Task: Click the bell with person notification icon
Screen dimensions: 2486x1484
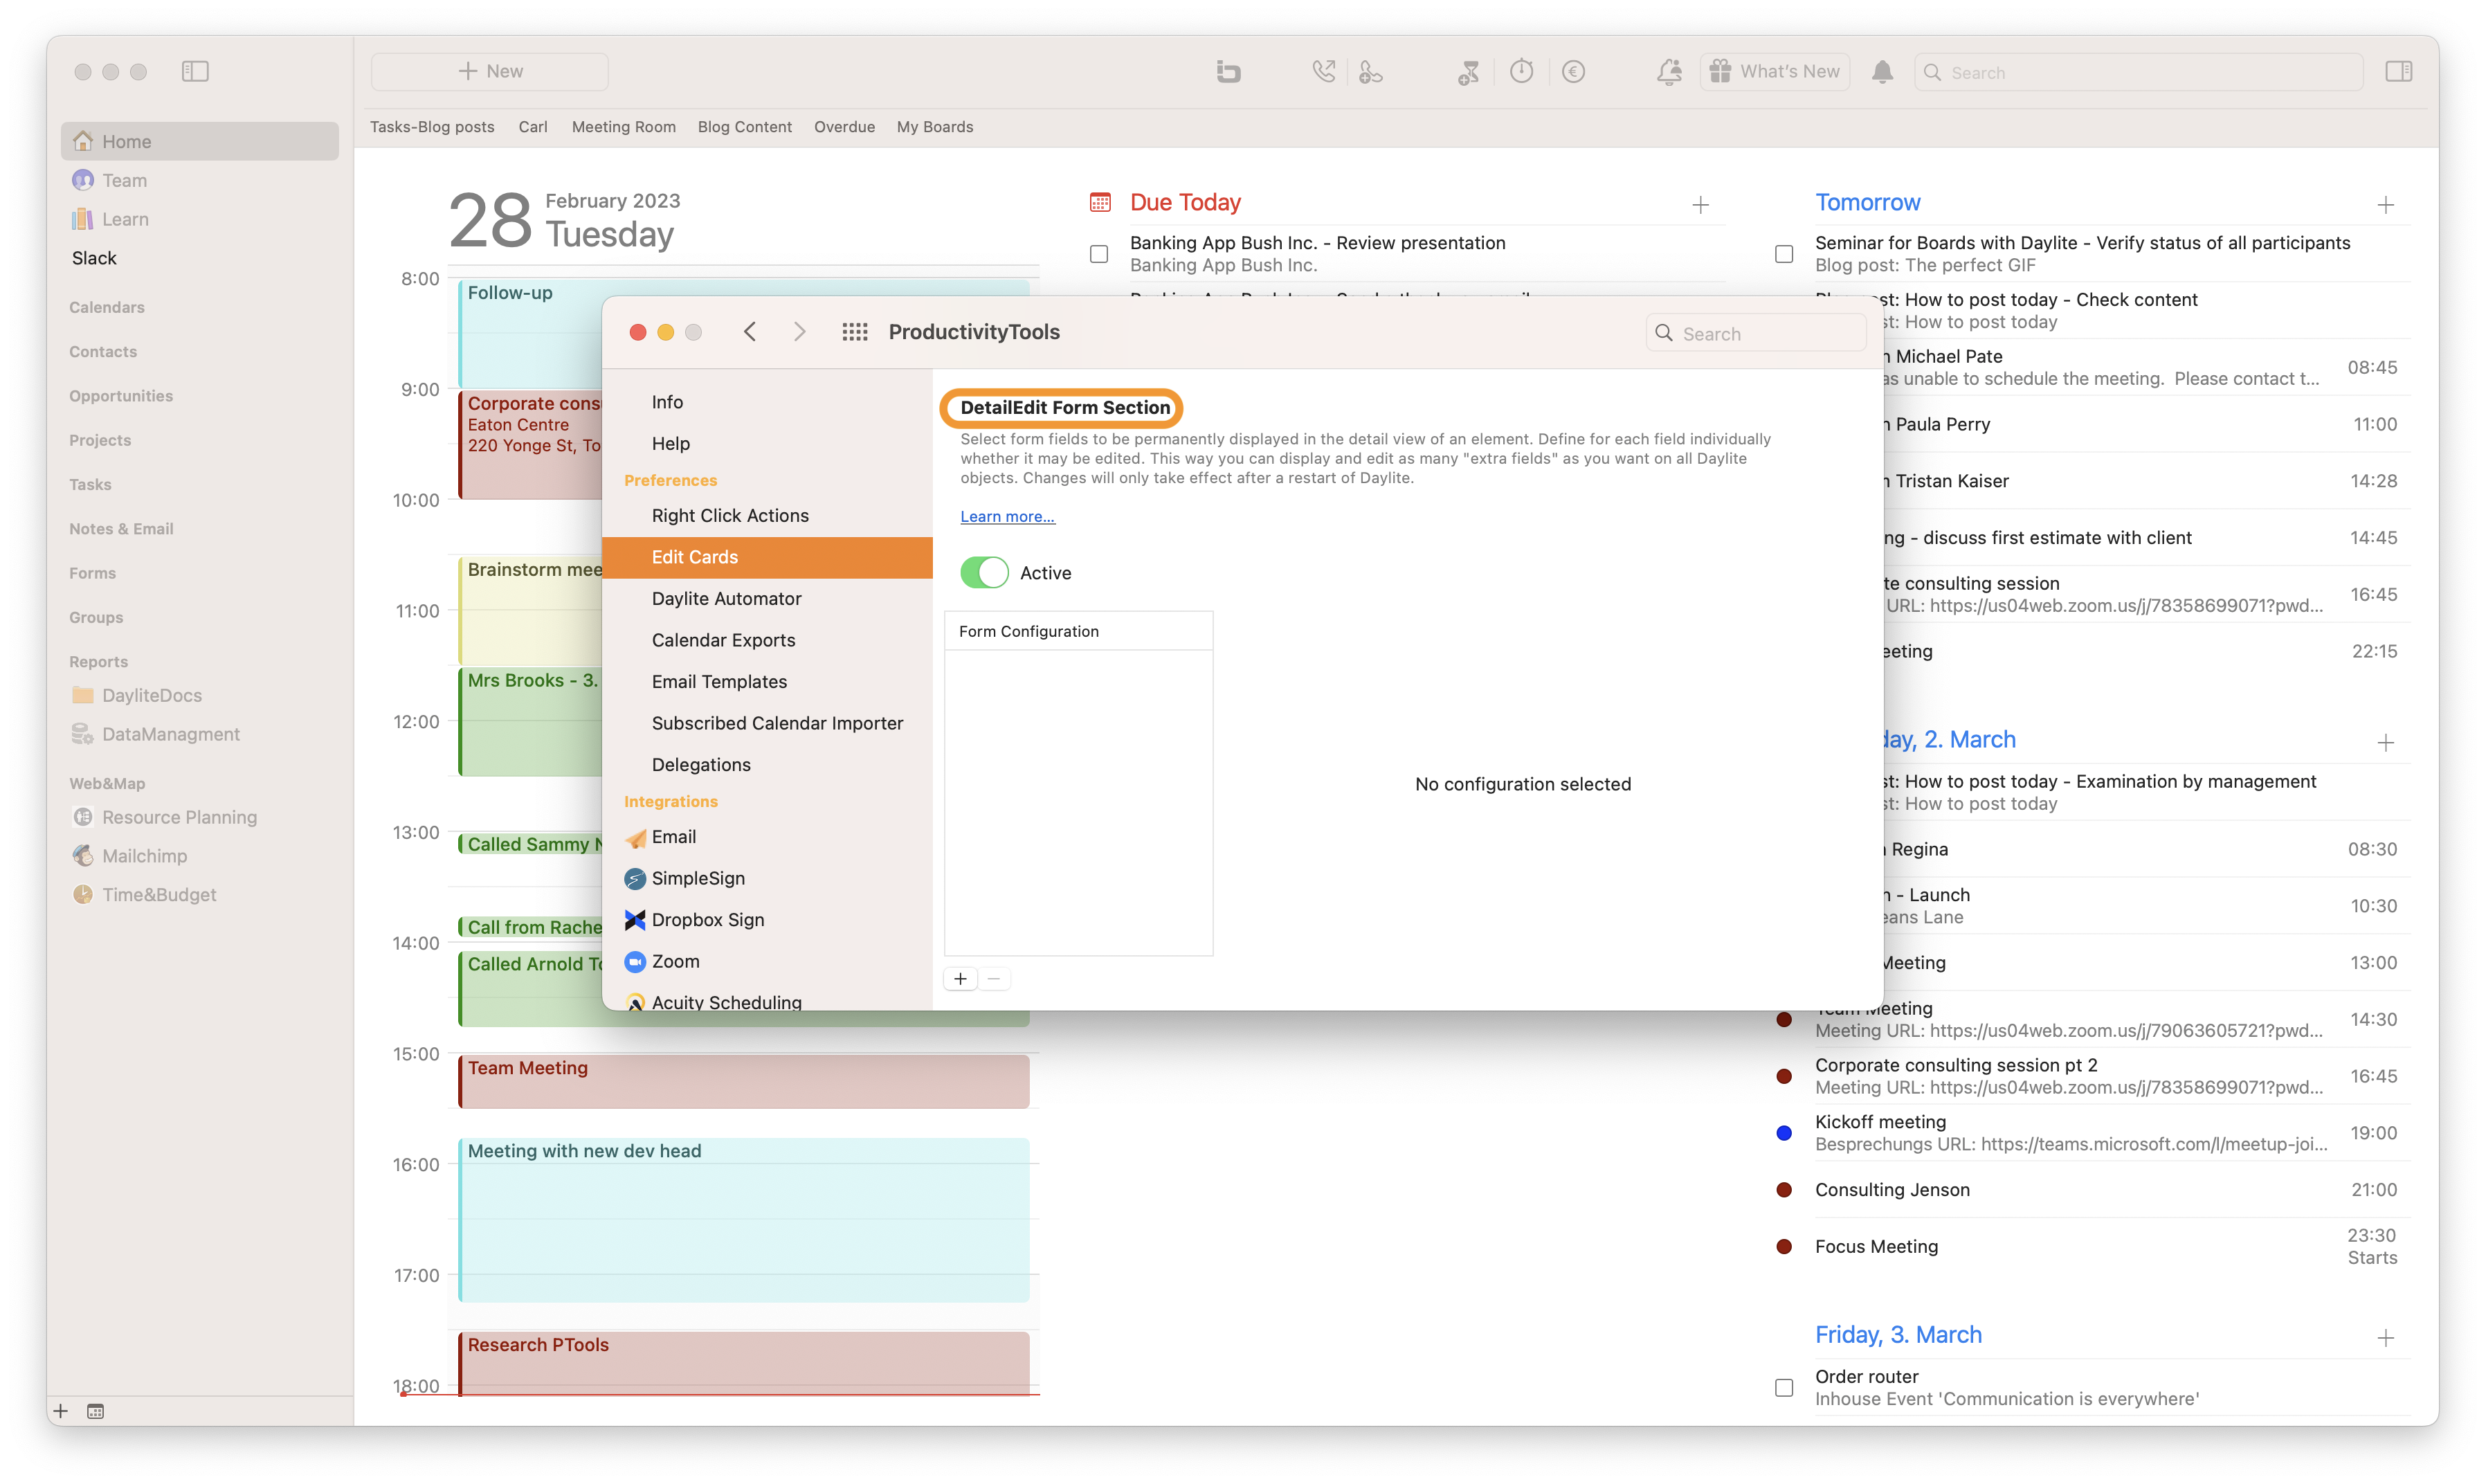Action: tap(1669, 71)
